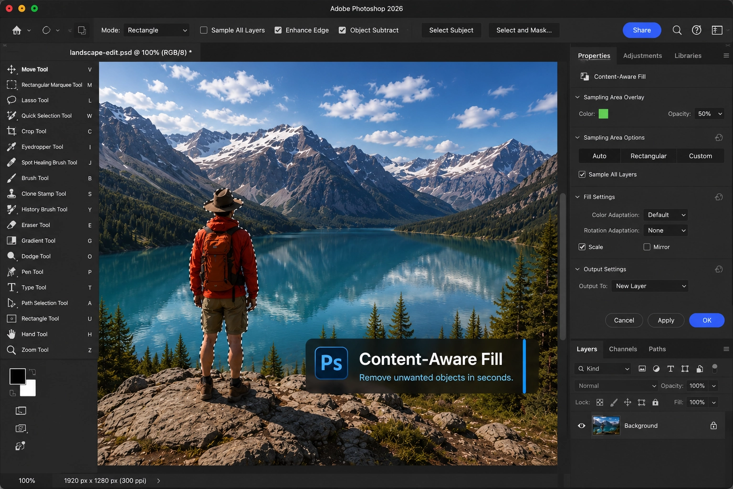Select the landscape-edit.psd document tab
The height and width of the screenshot is (489, 733).
click(x=130, y=53)
